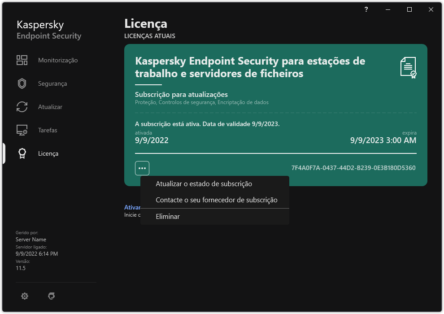Open application settings via gear icon
The height and width of the screenshot is (314, 444).
pyautogui.click(x=25, y=296)
